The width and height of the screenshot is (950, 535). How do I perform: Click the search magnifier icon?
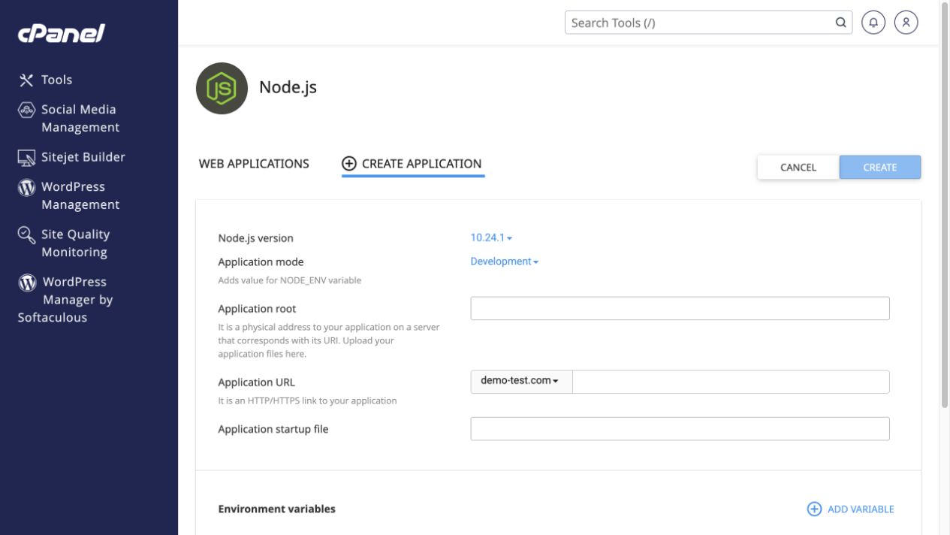[840, 23]
